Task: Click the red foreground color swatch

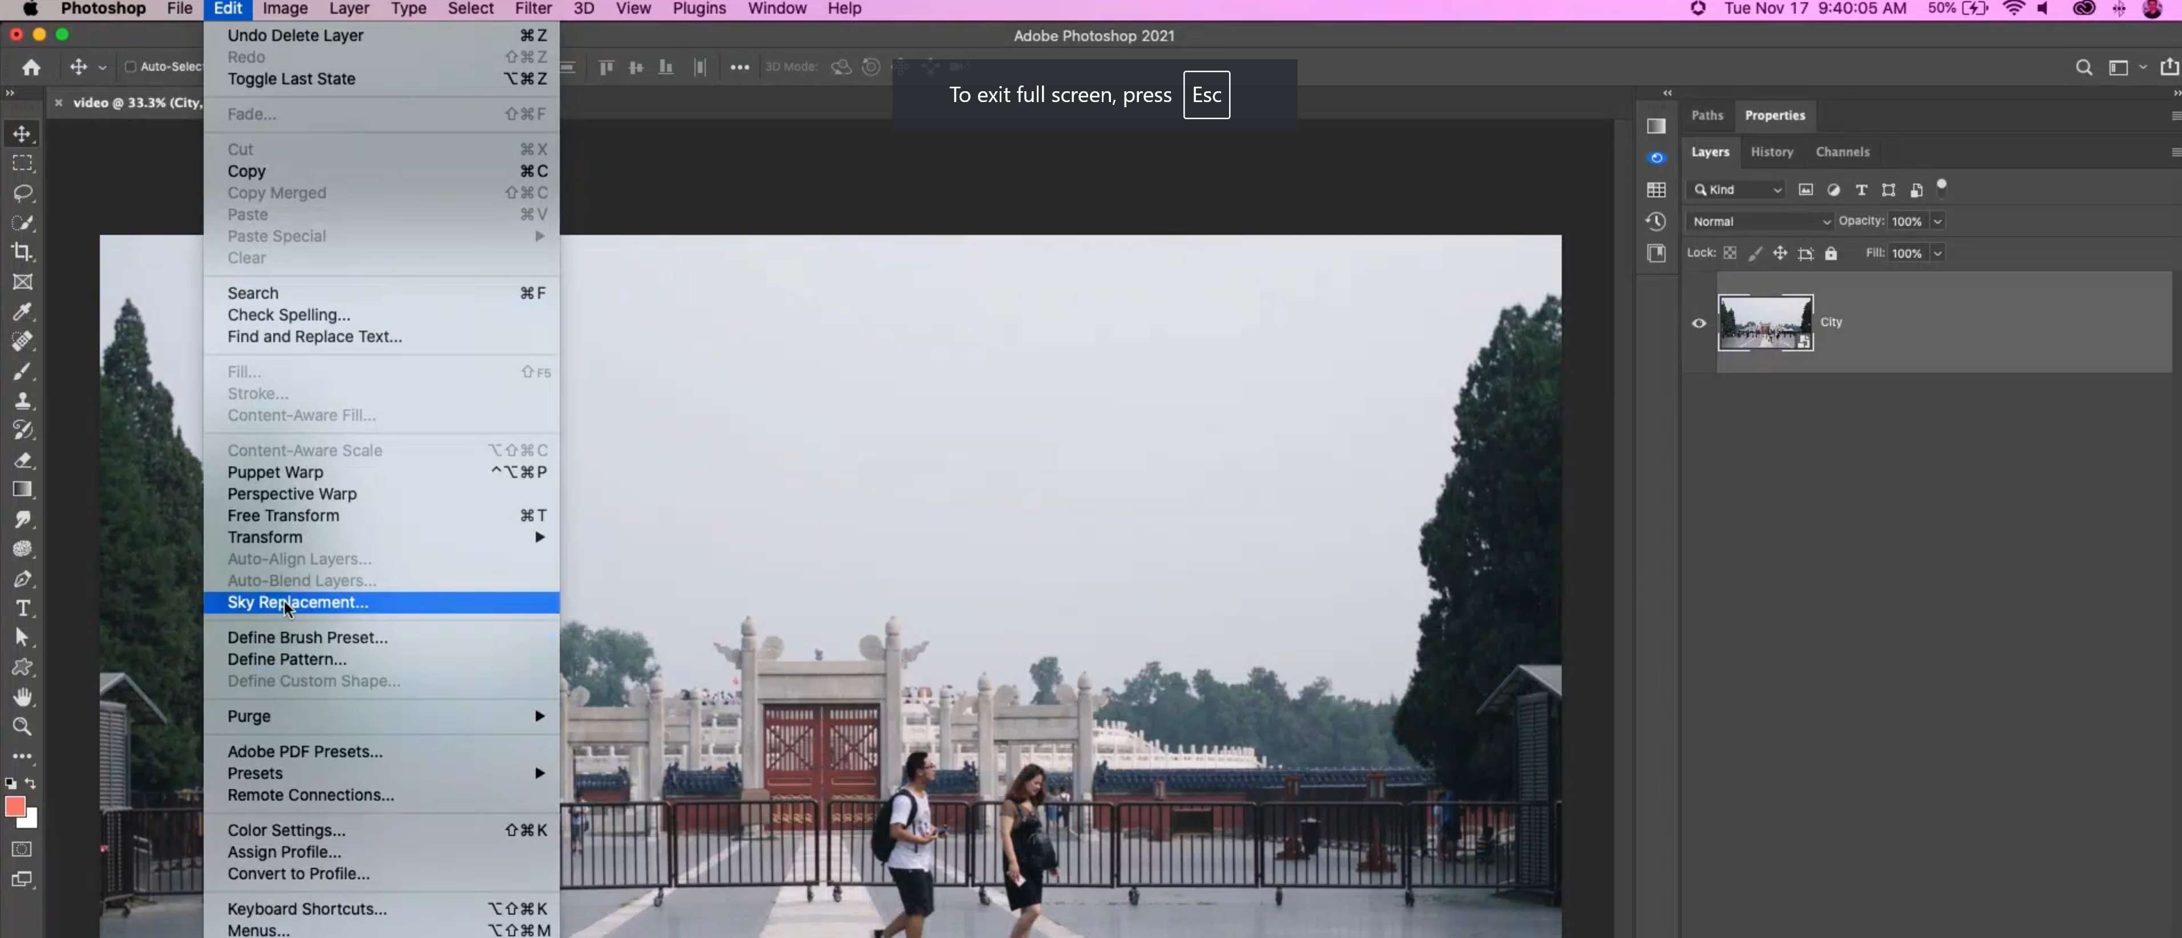Action: pyautogui.click(x=14, y=807)
